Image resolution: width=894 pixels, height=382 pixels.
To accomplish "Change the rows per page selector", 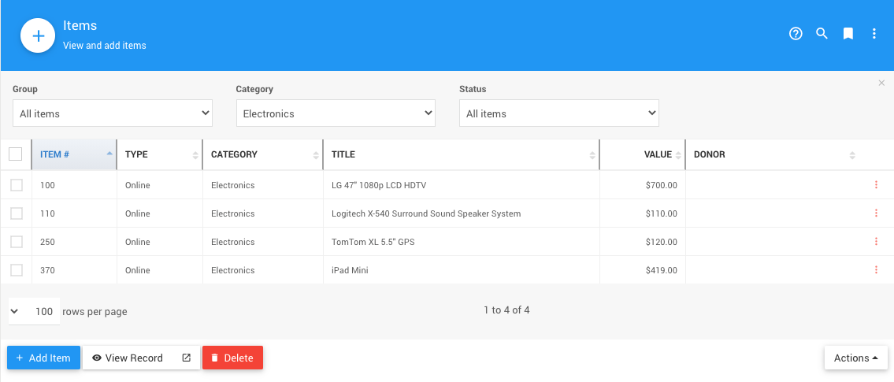I will (x=34, y=311).
